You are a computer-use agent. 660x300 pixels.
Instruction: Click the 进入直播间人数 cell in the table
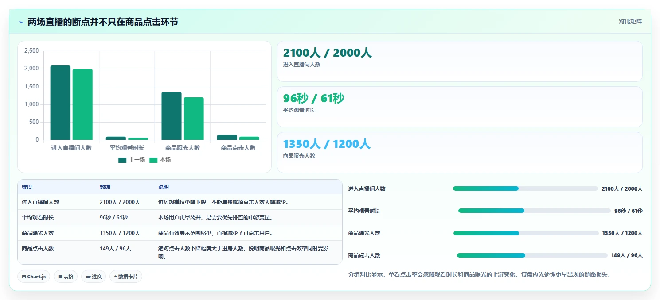40,202
